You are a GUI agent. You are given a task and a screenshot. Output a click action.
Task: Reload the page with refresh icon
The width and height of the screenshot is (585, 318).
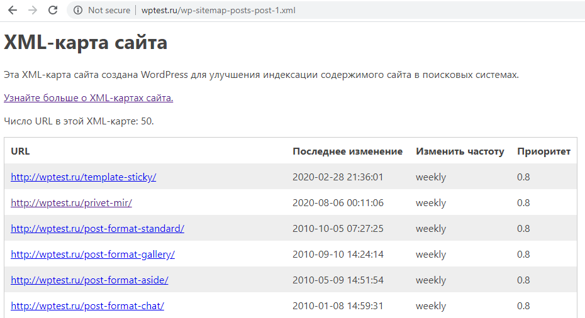(53, 10)
